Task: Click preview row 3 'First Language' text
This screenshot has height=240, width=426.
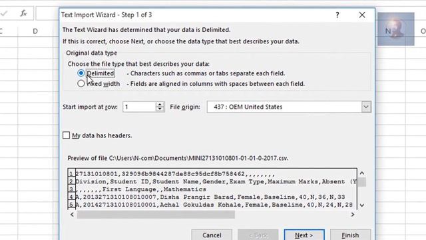Action: pyautogui.click(x=129, y=189)
